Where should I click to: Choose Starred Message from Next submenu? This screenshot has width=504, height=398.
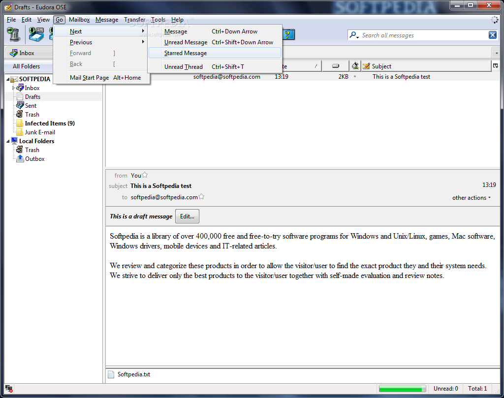click(215, 53)
